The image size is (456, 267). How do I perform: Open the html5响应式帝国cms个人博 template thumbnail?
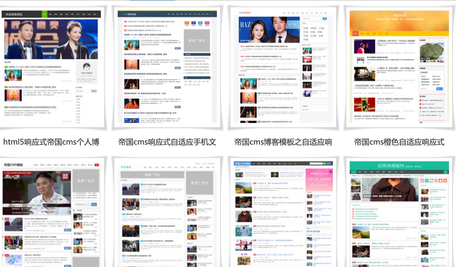51,67
